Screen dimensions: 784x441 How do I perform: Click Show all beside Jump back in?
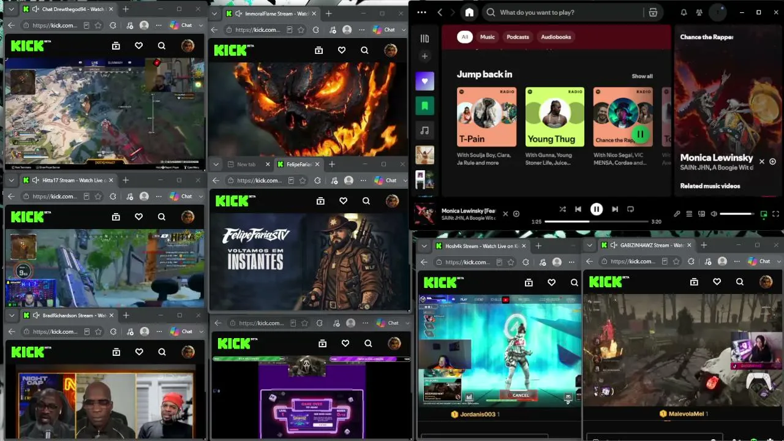[x=642, y=76]
